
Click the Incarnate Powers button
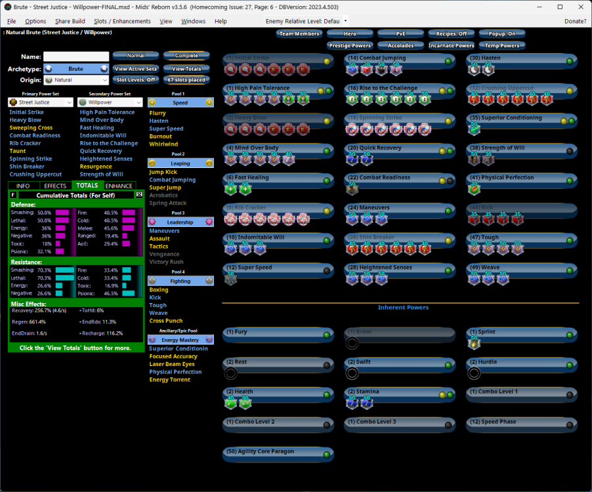[x=452, y=46]
